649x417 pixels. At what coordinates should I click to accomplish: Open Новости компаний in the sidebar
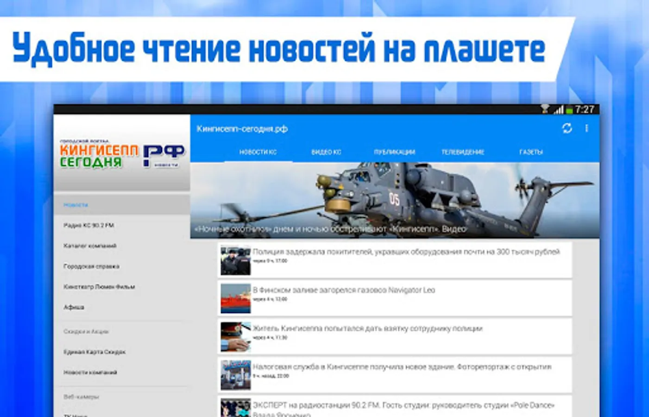(122, 372)
